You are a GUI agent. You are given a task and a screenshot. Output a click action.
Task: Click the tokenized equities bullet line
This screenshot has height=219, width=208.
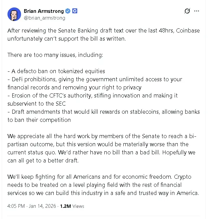pyautogui.click(x=56, y=71)
